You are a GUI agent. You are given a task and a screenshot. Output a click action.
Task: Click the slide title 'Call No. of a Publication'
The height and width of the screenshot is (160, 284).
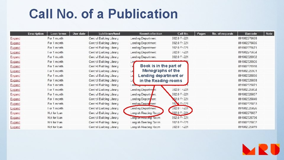click(104, 14)
